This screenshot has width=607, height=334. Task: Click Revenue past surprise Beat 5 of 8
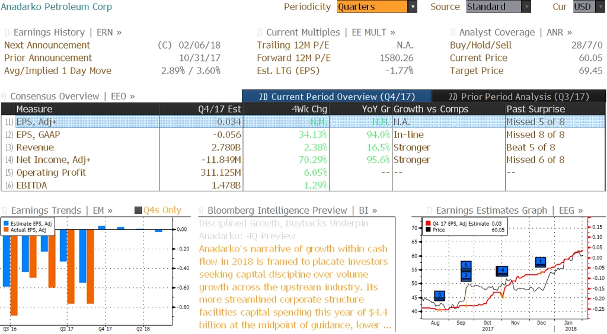(531, 147)
